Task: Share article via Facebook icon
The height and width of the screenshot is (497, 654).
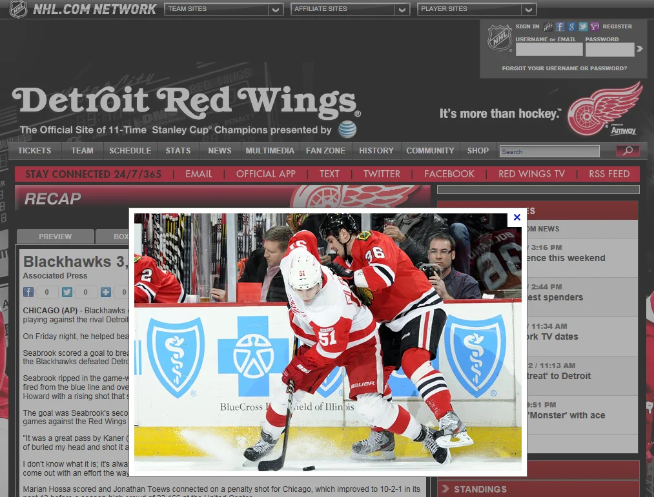Action: point(28,292)
